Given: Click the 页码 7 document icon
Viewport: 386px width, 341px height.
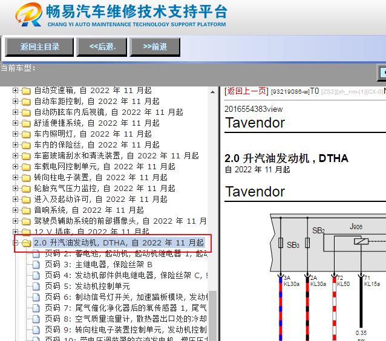Looking at the screenshot, I should [x=36, y=308].
